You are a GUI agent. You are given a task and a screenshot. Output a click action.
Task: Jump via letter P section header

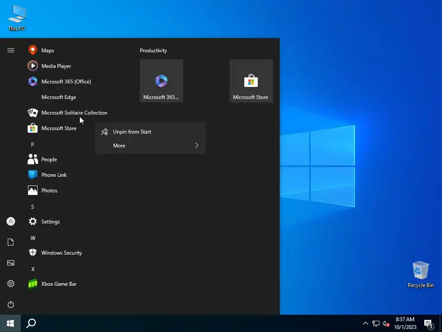pyautogui.click(x=32, y=144)
